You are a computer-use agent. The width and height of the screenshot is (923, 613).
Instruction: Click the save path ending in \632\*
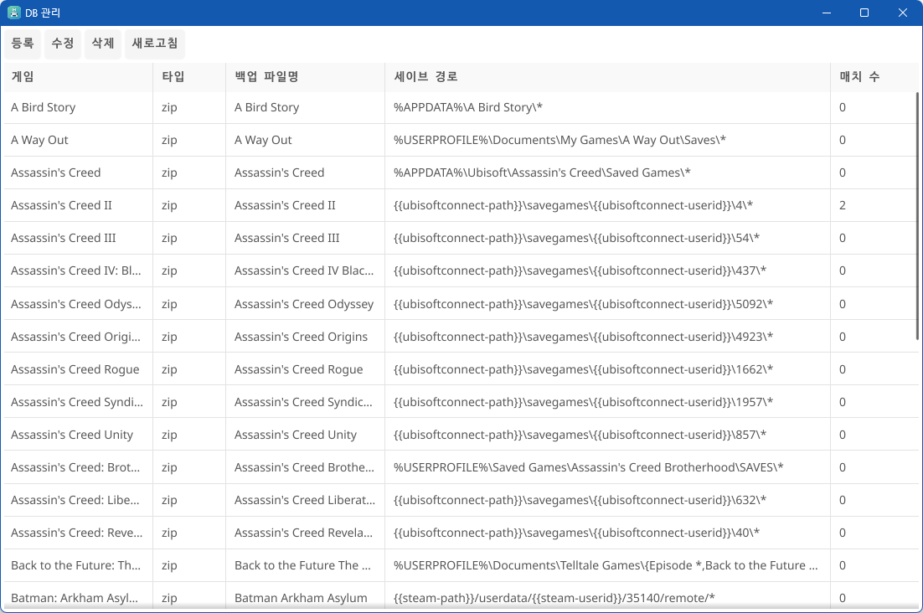pos(580,500)
